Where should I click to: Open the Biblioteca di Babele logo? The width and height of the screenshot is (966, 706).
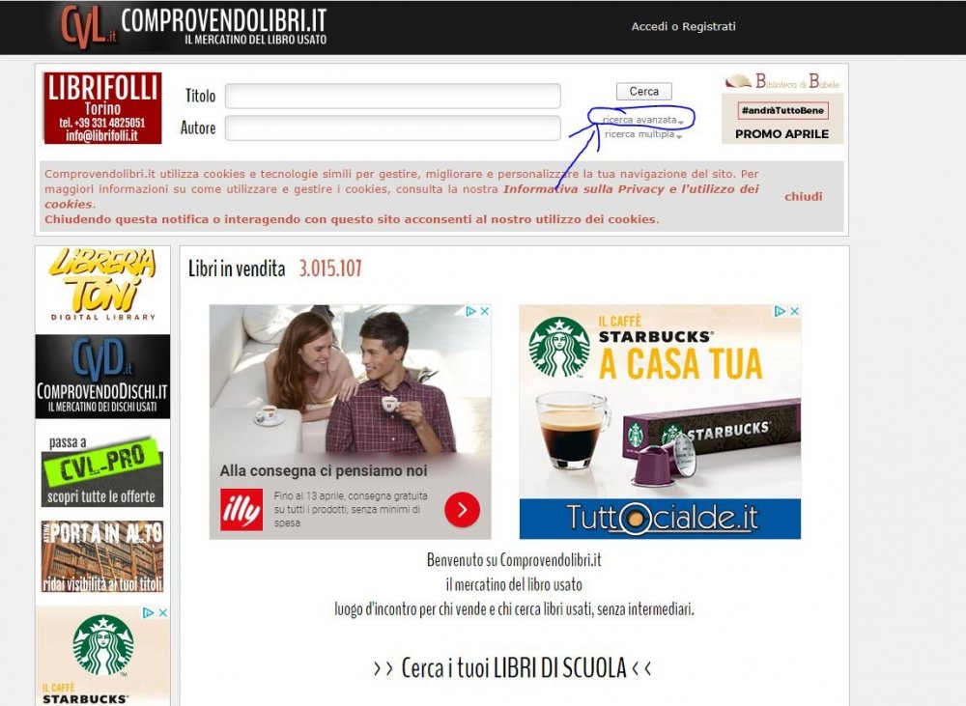[782, 81]
